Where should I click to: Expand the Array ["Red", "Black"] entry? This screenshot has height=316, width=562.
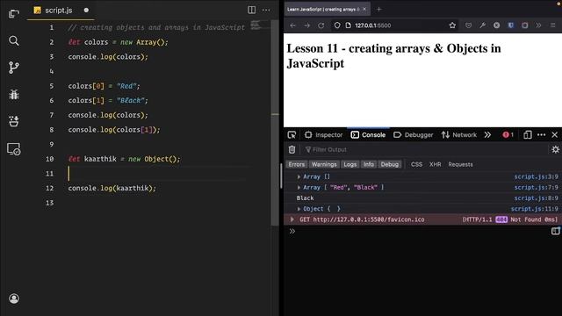pyautogui.click(x=299, y=187)
